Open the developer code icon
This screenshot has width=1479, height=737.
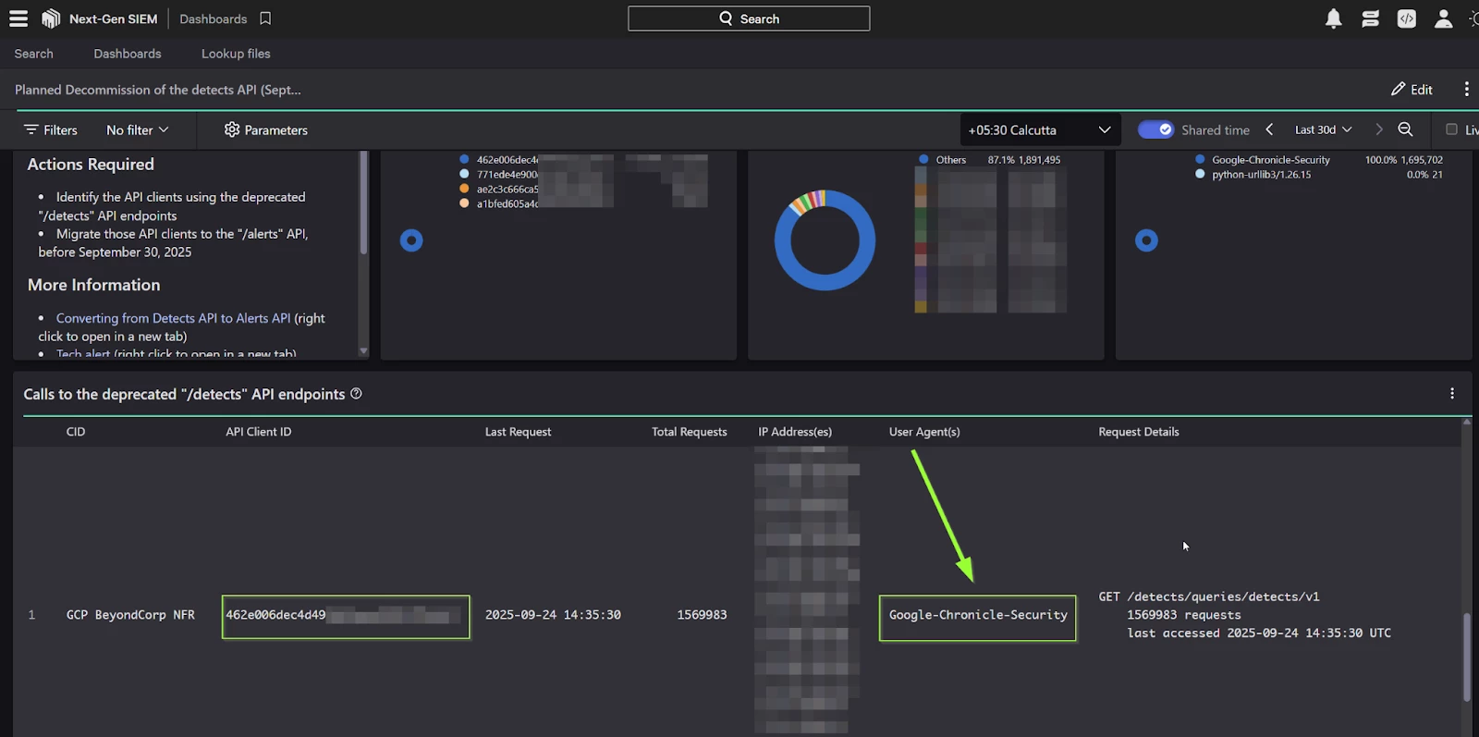tap(1406, 18)
